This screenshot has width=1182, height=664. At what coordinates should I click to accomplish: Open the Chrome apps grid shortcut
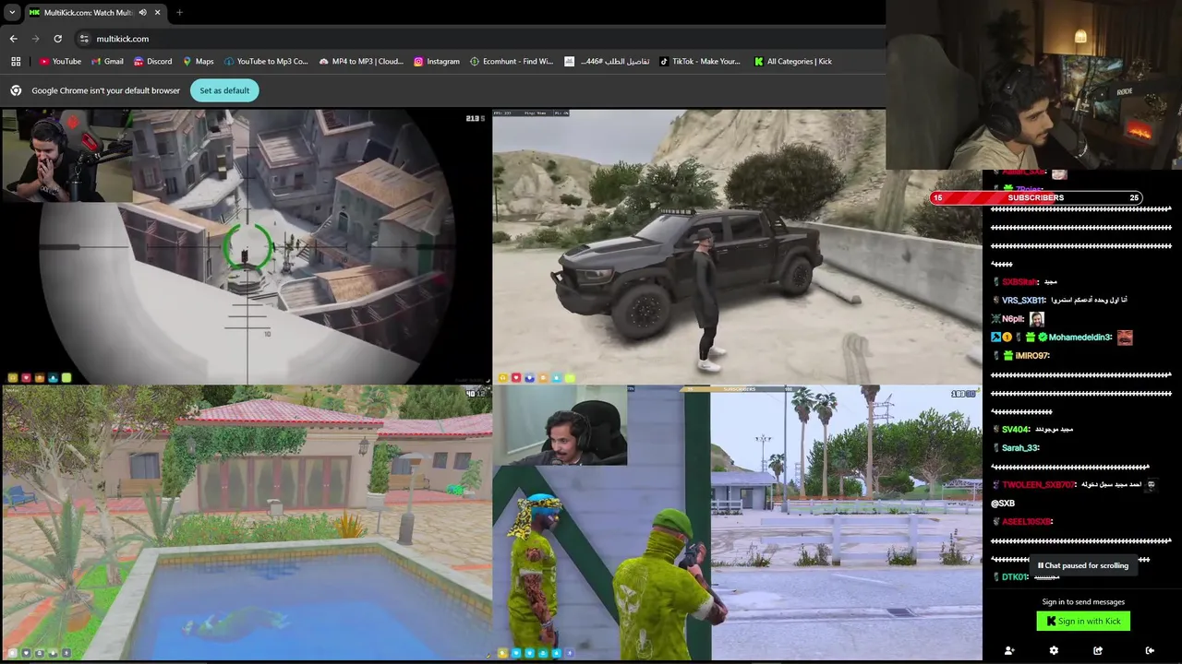16,62
